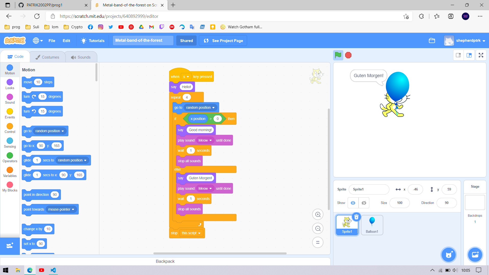The height and width of the screenshot is (275, 489).
Task: Click the Choose a Backdrop button
Action: coord(475,255)
